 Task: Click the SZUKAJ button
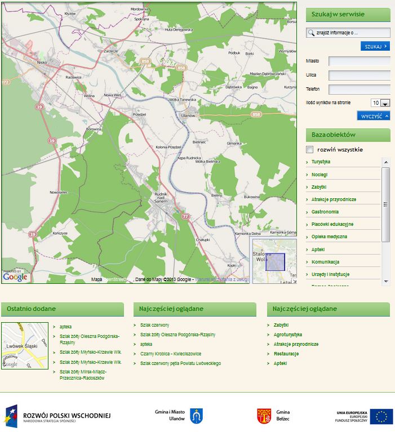375,46
